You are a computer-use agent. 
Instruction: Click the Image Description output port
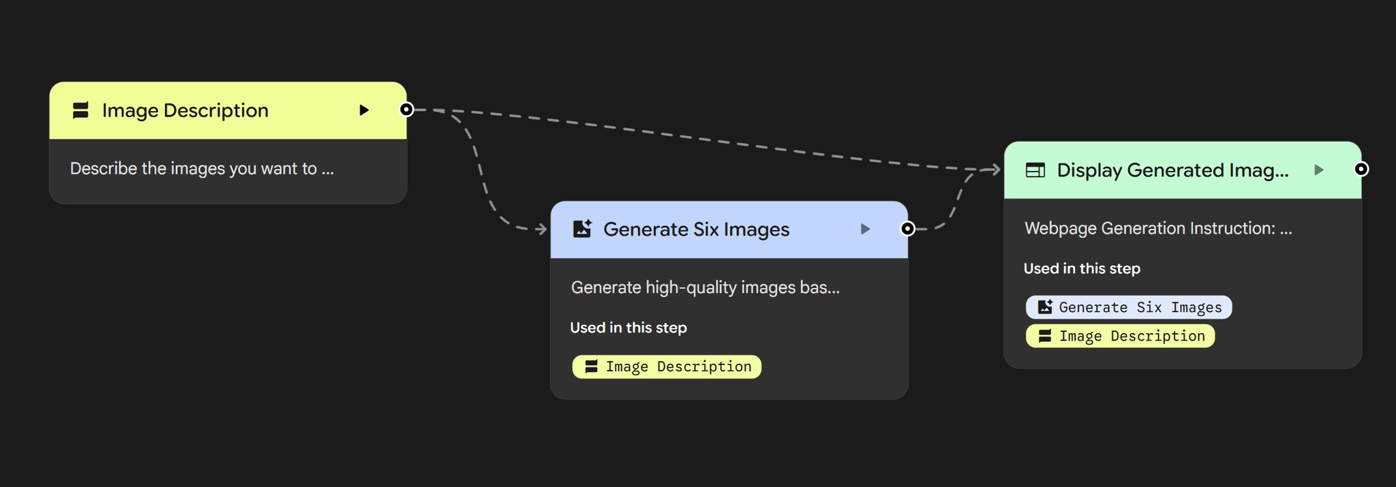click(406, 110)
